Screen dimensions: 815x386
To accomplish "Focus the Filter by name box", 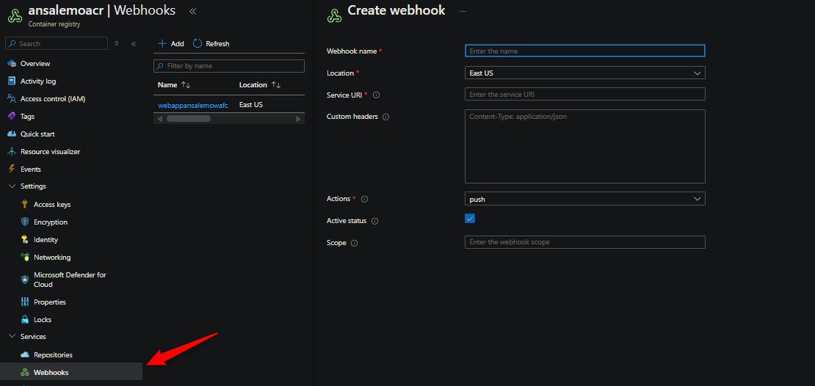I will (228, 66).
